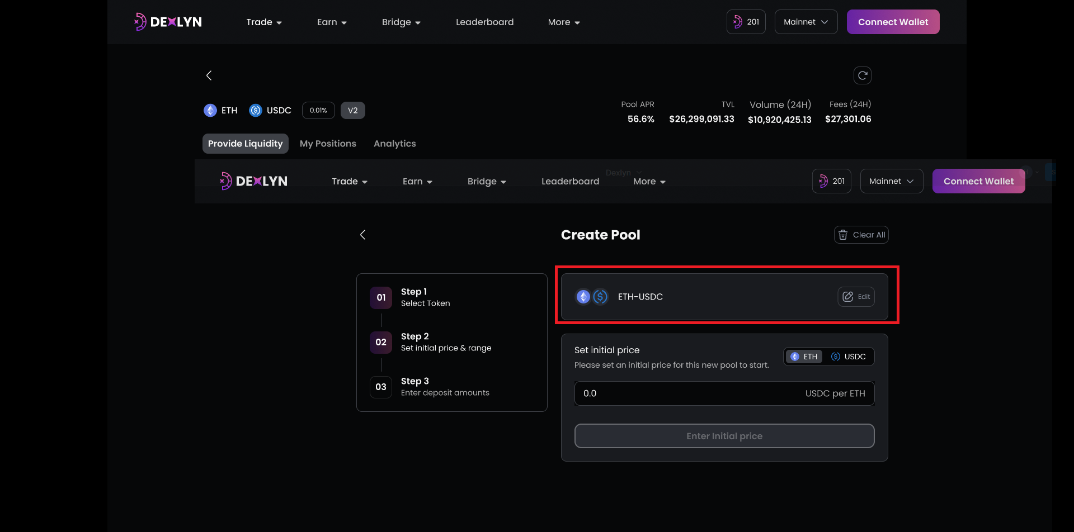Expand the Trade menu
This screenshot has width=1074, height=532.
pyautogui.click(x=263, y=22)
